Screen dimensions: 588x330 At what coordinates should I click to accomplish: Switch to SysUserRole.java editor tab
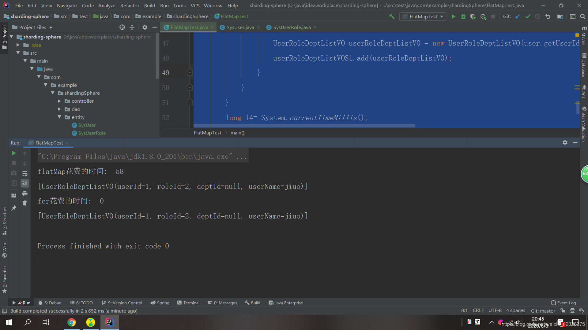[x=292, y=27]
